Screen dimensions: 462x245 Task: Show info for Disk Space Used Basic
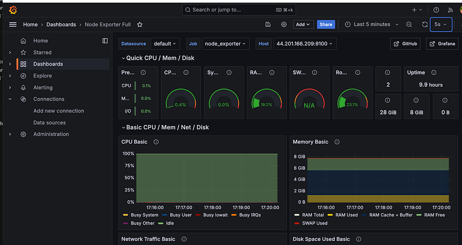click(x=359, y=239)
